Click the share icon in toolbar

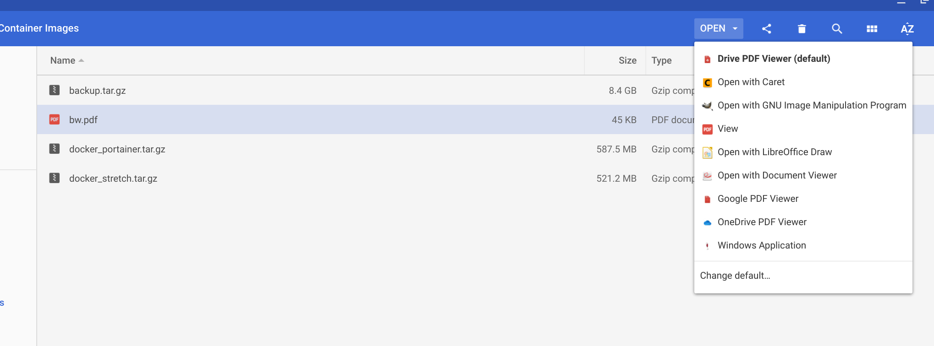pyautogui.click(x=766, y=28)
